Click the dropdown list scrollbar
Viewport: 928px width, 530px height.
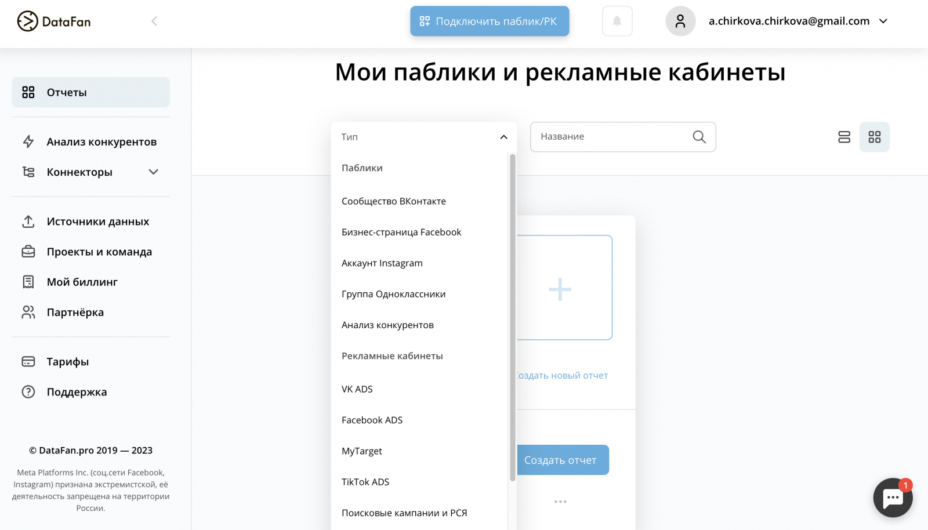click(x=513, y=317)
